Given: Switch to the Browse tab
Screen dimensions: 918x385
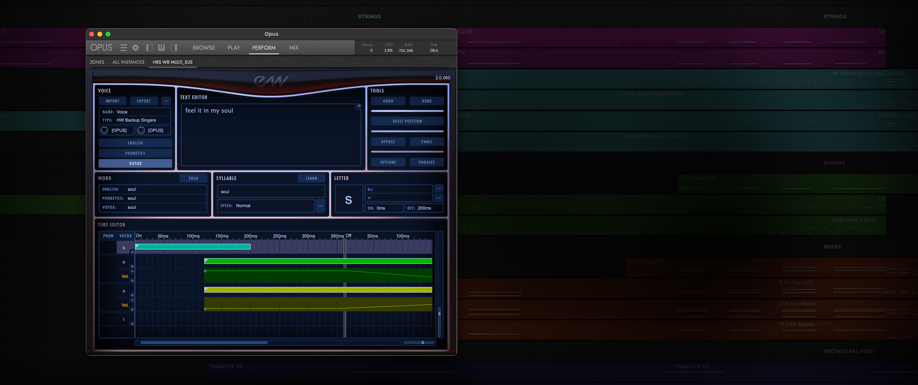Looking at the screenshot, I should 203,48.
